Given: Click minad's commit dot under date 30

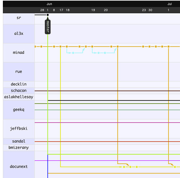Looking at the screenshot, I should coord(149,47).
